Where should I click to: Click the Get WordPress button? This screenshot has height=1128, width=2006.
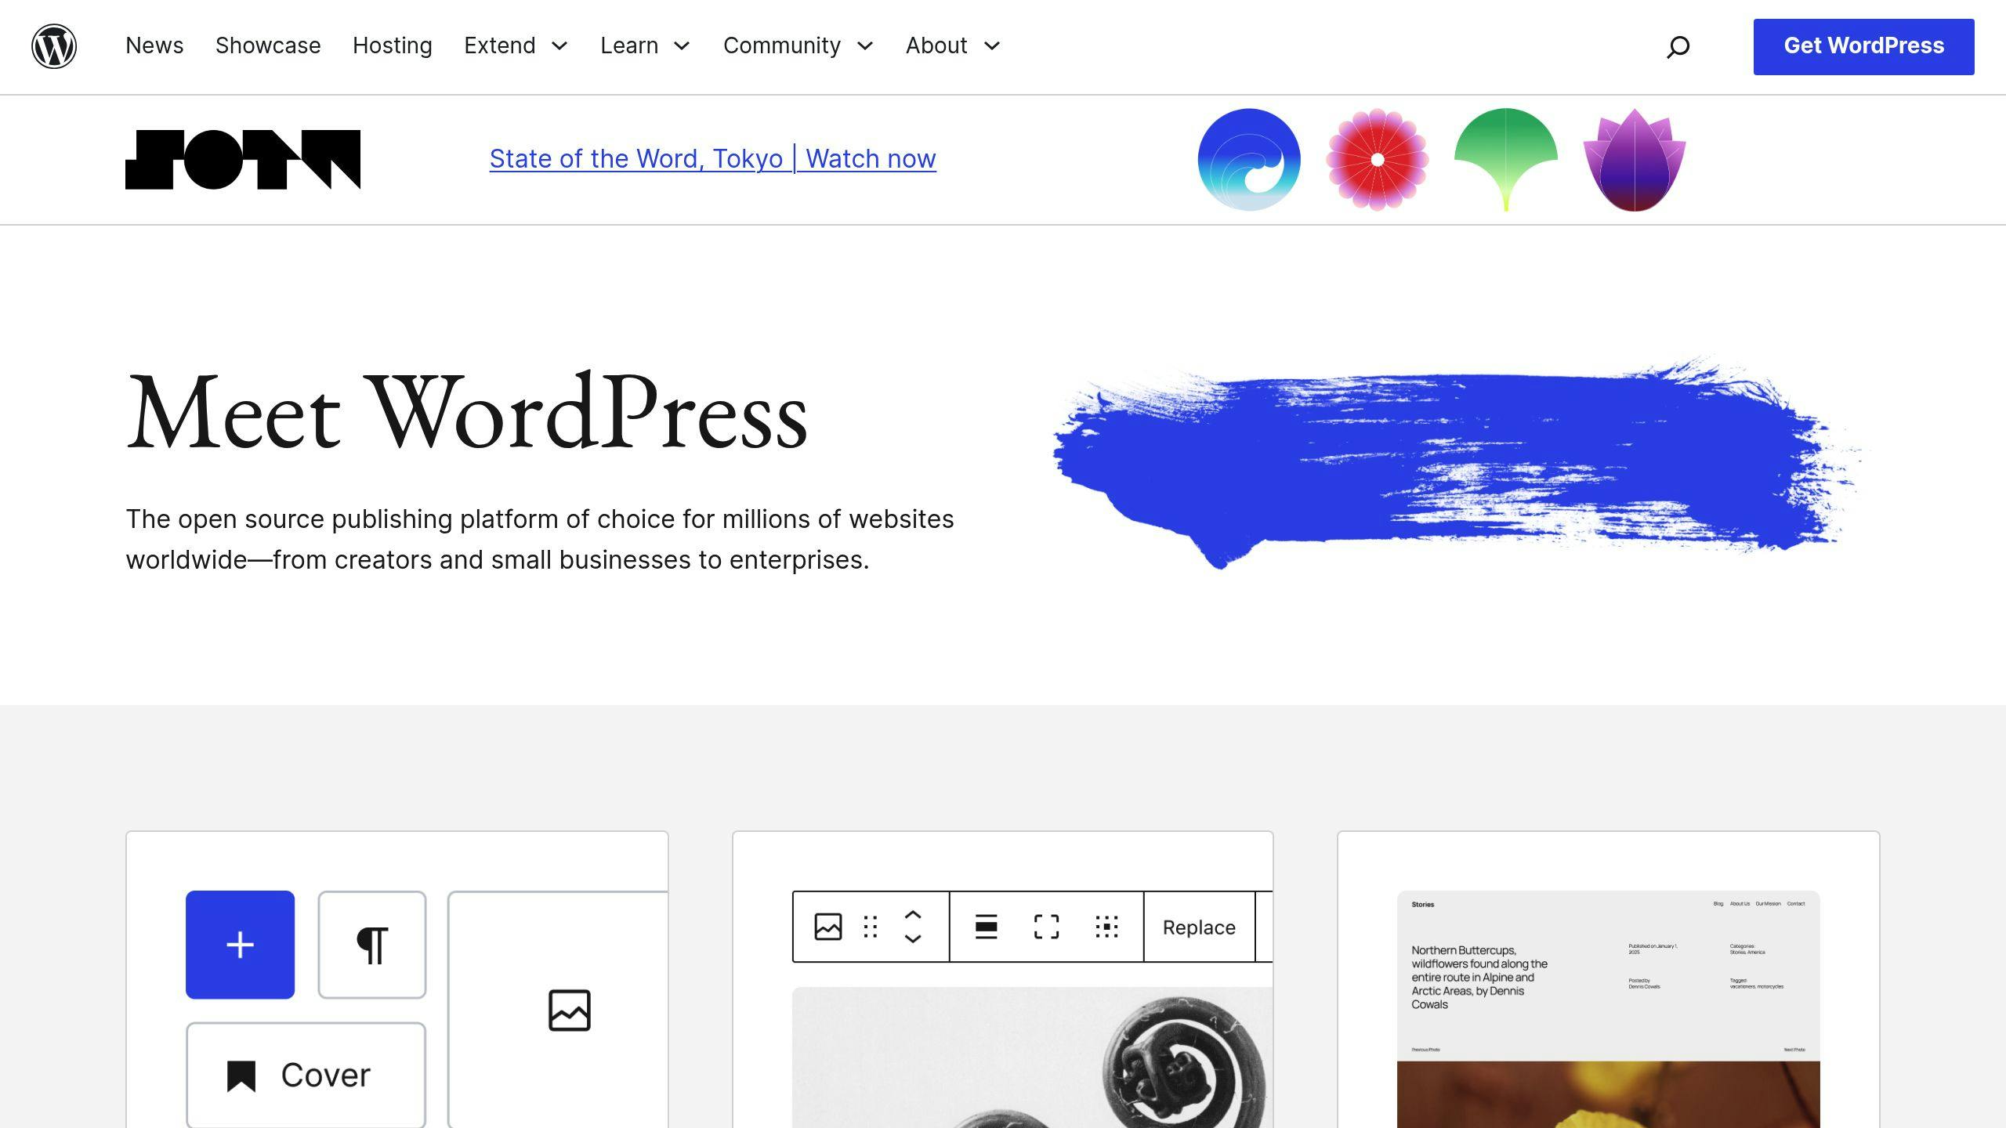[1864, 45]
